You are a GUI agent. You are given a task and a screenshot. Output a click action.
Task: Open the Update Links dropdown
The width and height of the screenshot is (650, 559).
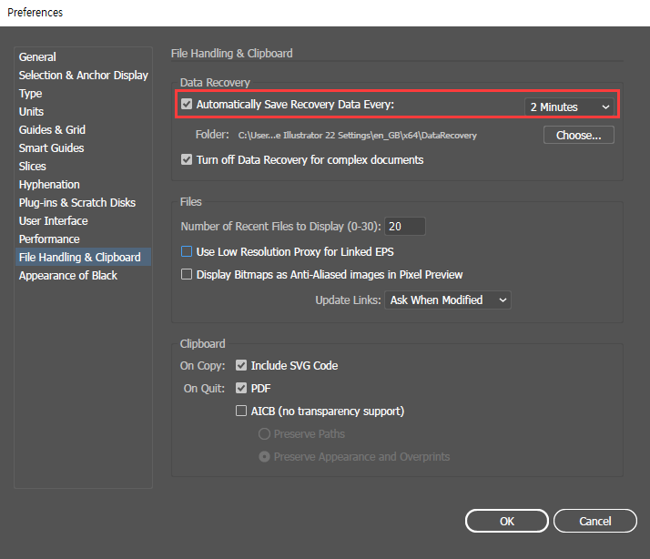(448, 300)
